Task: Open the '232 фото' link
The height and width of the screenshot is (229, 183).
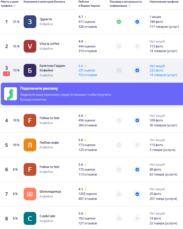Action: click(156, 70)
